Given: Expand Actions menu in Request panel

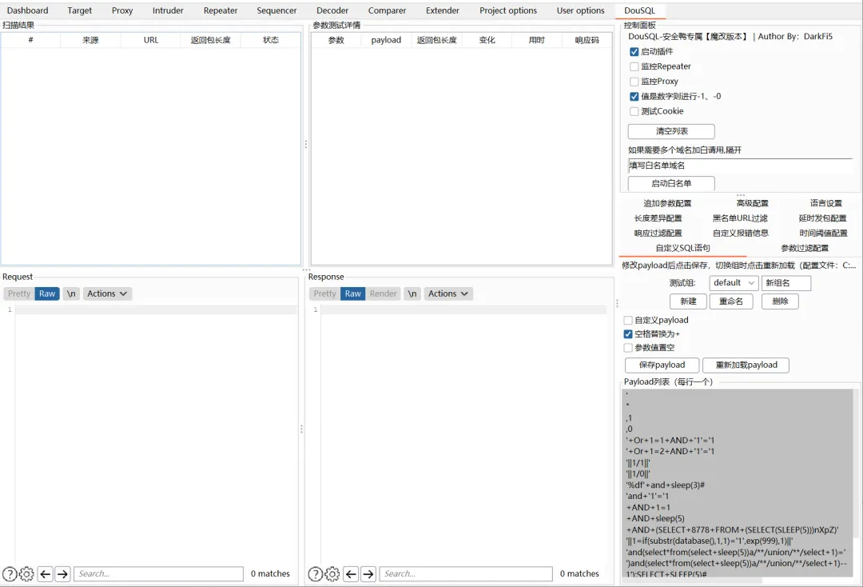Looking at the screenshot, I should (107, 293).
